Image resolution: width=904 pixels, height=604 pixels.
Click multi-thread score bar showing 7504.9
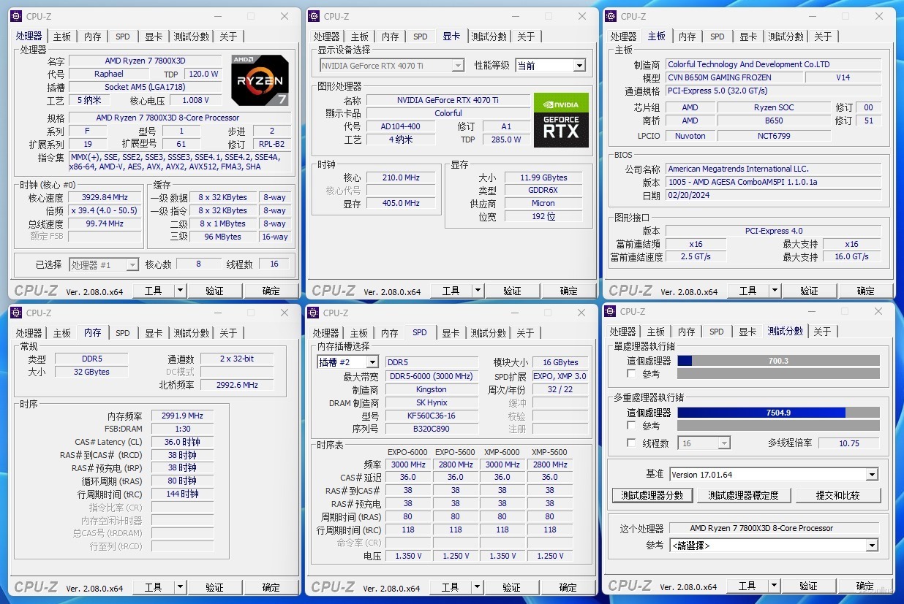(778, 412)
